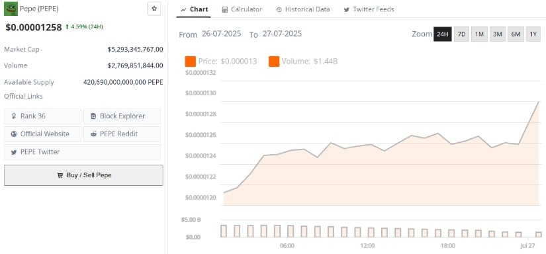Open the Twitter Feeds tab

(x=369, y=9)
